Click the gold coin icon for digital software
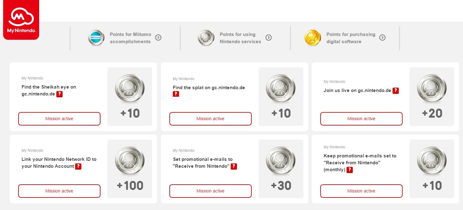This screenshot has width=463, height=210. click(313, 38)
